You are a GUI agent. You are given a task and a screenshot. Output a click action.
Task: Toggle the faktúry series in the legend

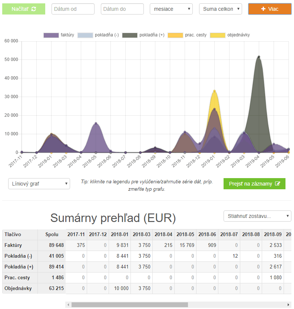(59, 35)
